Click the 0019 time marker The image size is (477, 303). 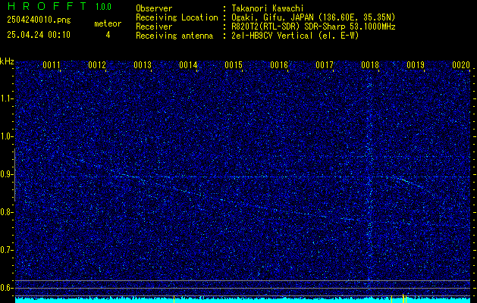click(416, 65)
